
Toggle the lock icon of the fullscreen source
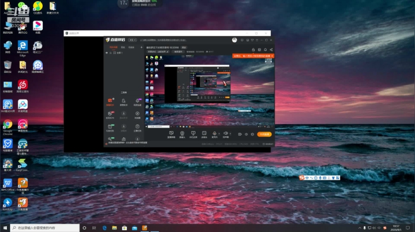[111, 53]
